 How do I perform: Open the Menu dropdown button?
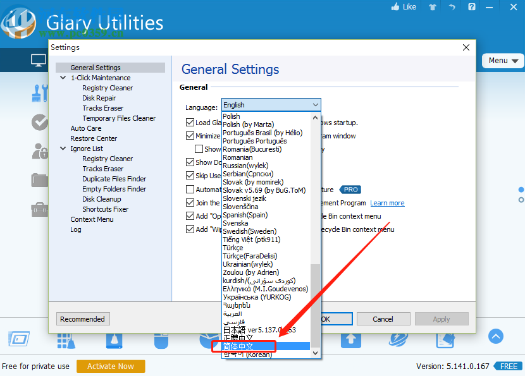click(503, 61)
